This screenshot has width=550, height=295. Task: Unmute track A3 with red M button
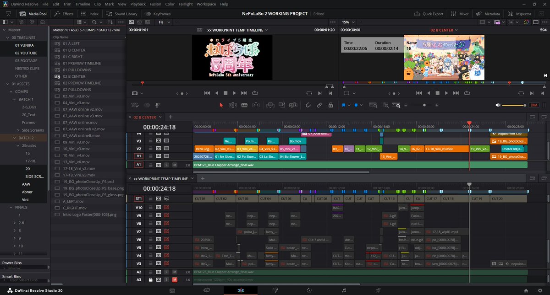(x=175, y=279)
